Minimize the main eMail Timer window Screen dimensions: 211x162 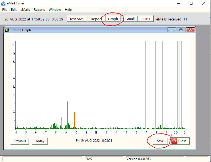178,3
